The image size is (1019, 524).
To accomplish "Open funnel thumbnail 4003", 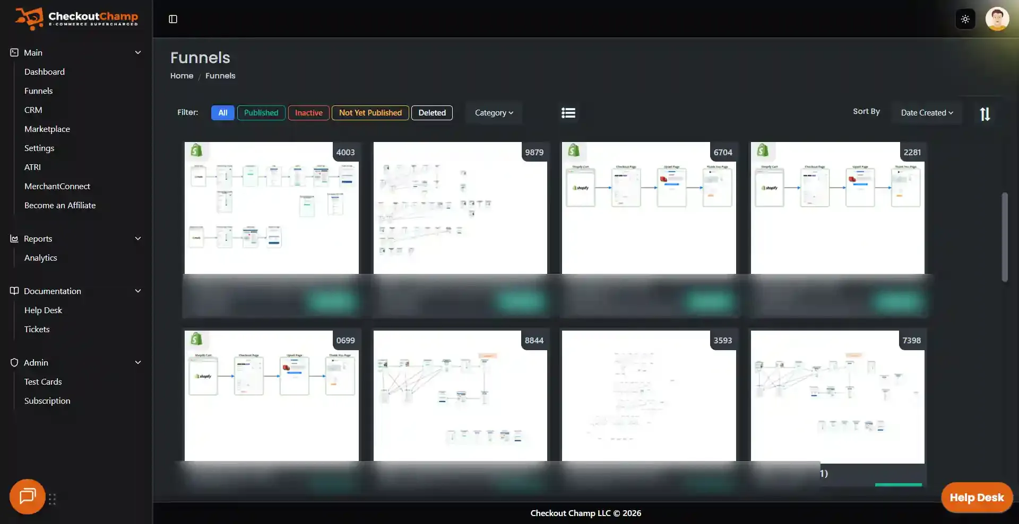I will pos(272,208).
